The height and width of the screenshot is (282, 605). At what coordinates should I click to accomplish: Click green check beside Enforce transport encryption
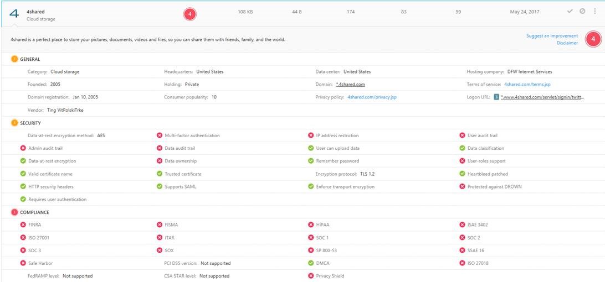pyautogui.click(x=311, y=187)
